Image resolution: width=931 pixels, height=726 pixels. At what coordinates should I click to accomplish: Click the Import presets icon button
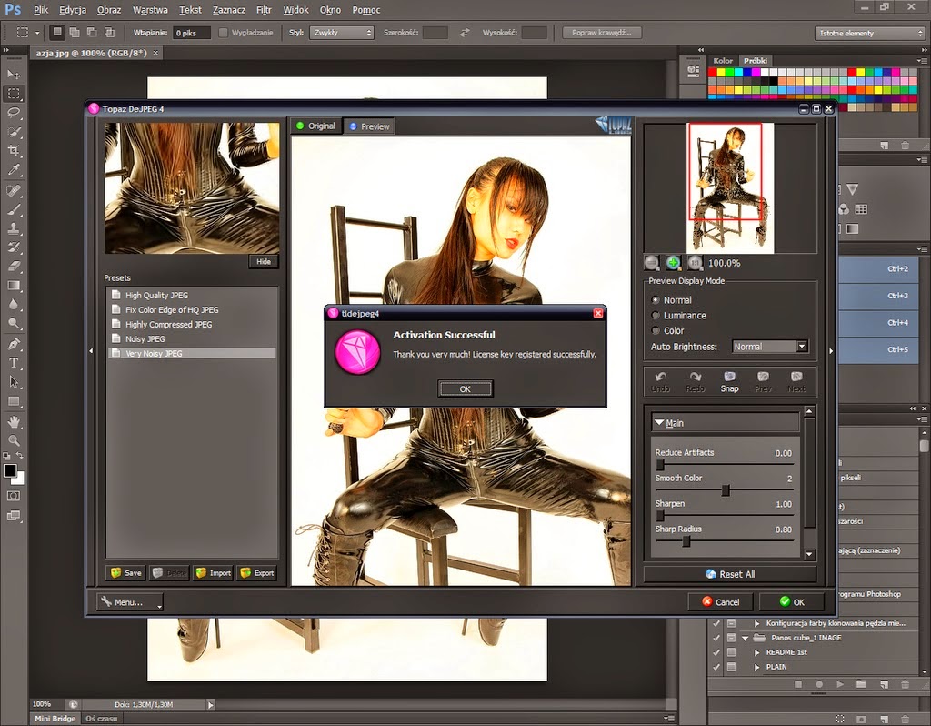213,573
